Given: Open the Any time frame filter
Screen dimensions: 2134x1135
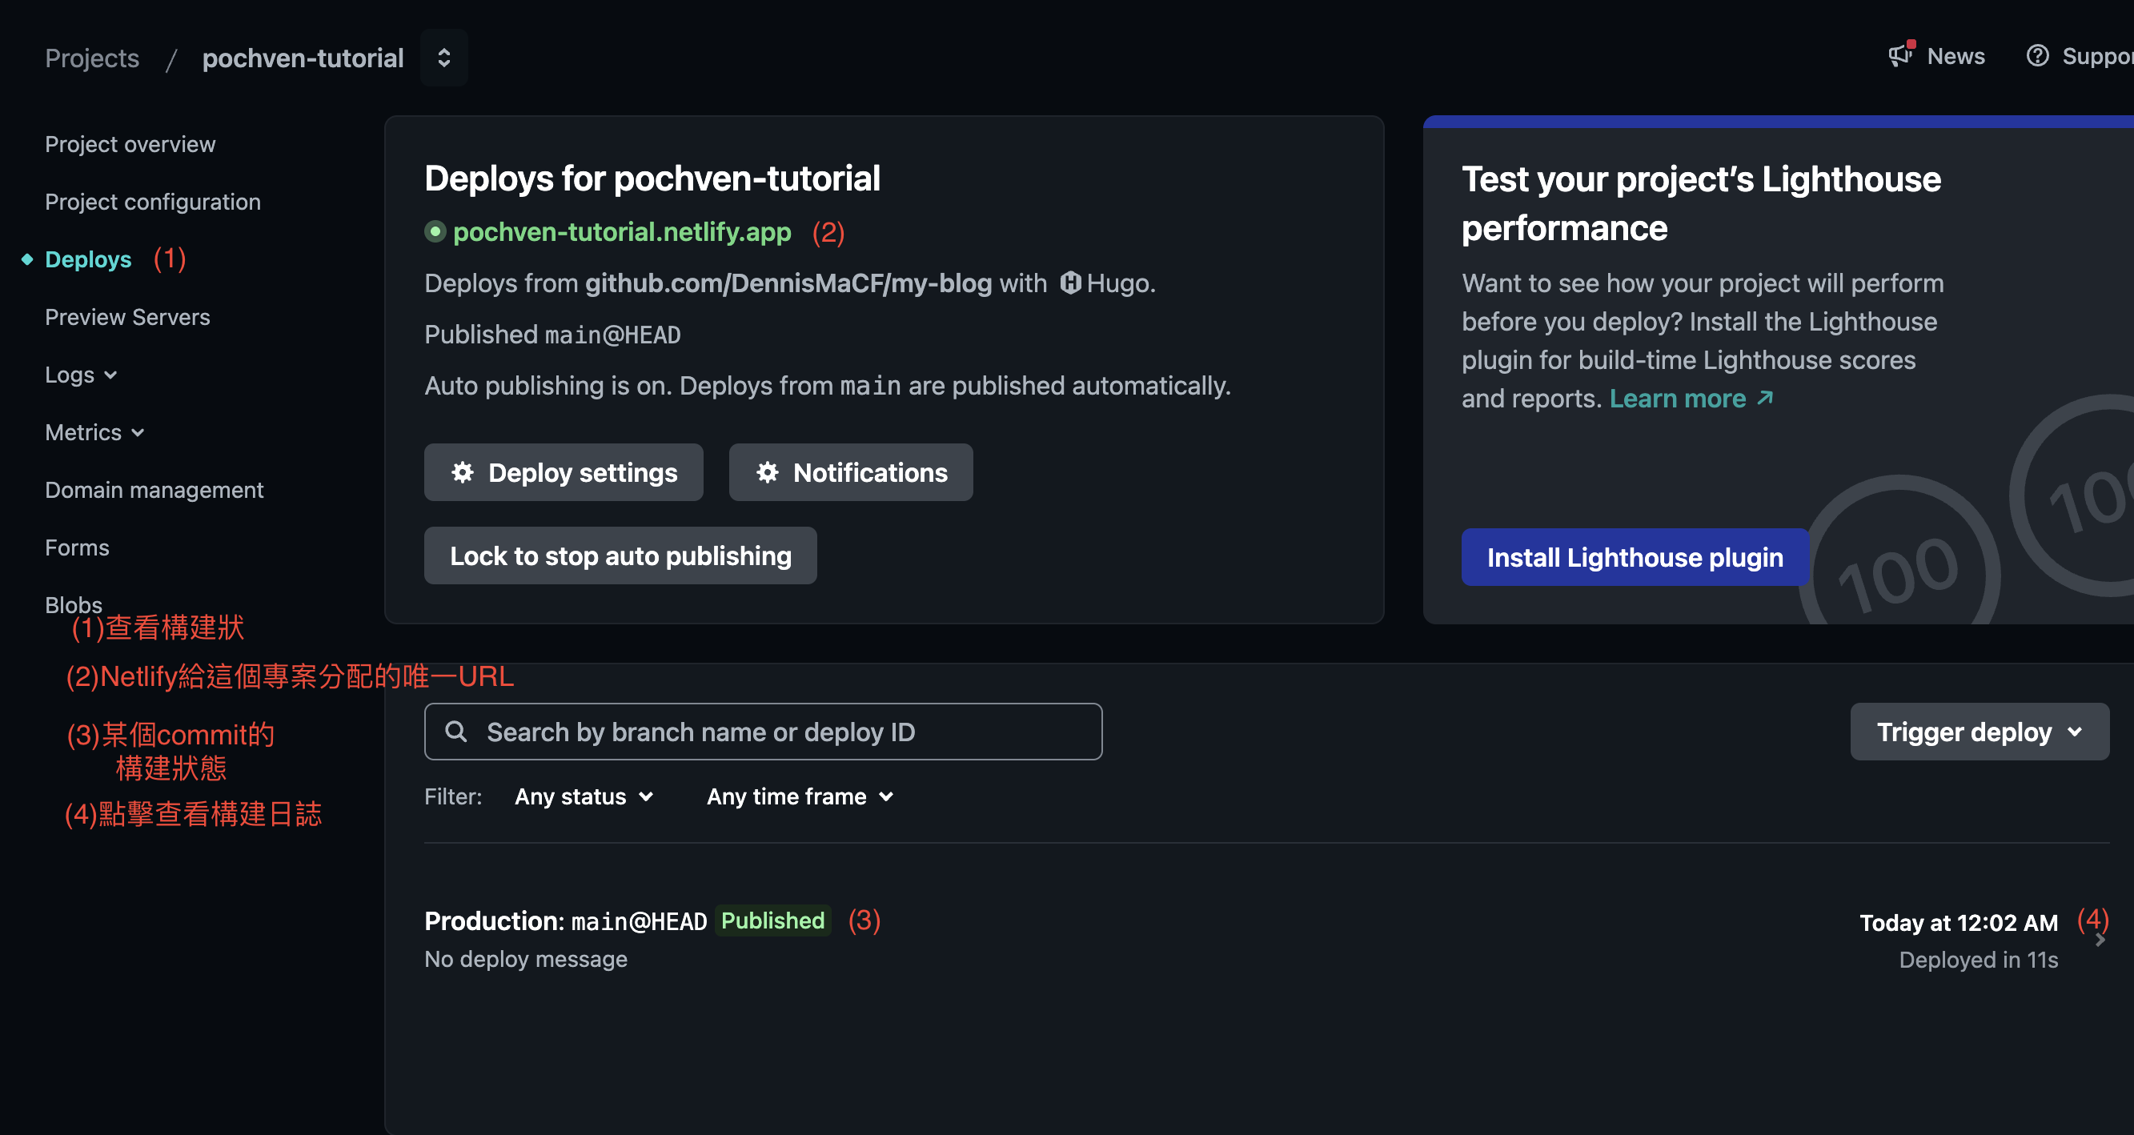Looking at the screenshot, I should (x=800, y=796).
